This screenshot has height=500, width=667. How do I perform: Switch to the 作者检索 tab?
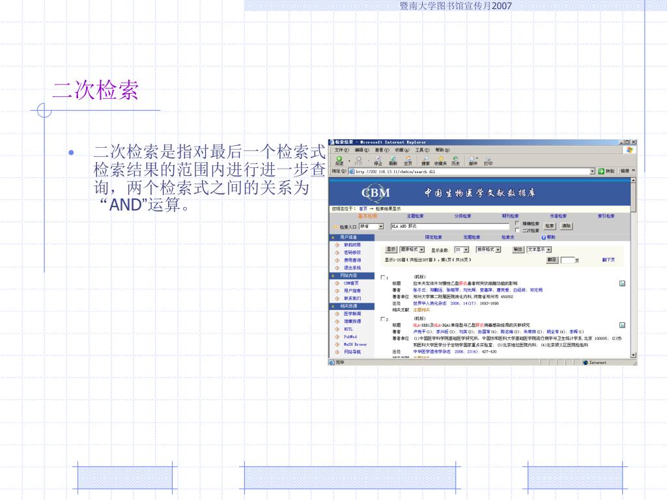(x=558, y=216)
